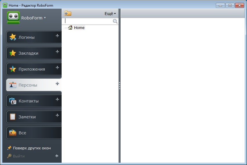Click the magnifier search icon

pos(115,21)
